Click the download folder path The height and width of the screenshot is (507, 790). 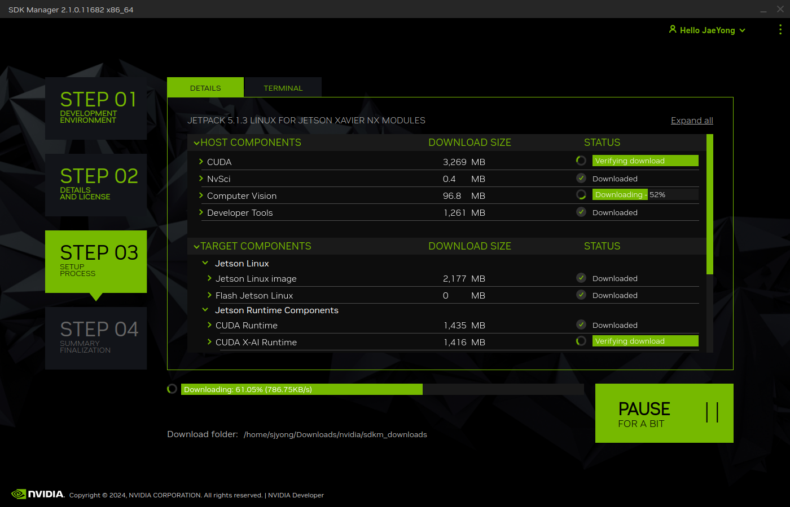coord(335,434)
